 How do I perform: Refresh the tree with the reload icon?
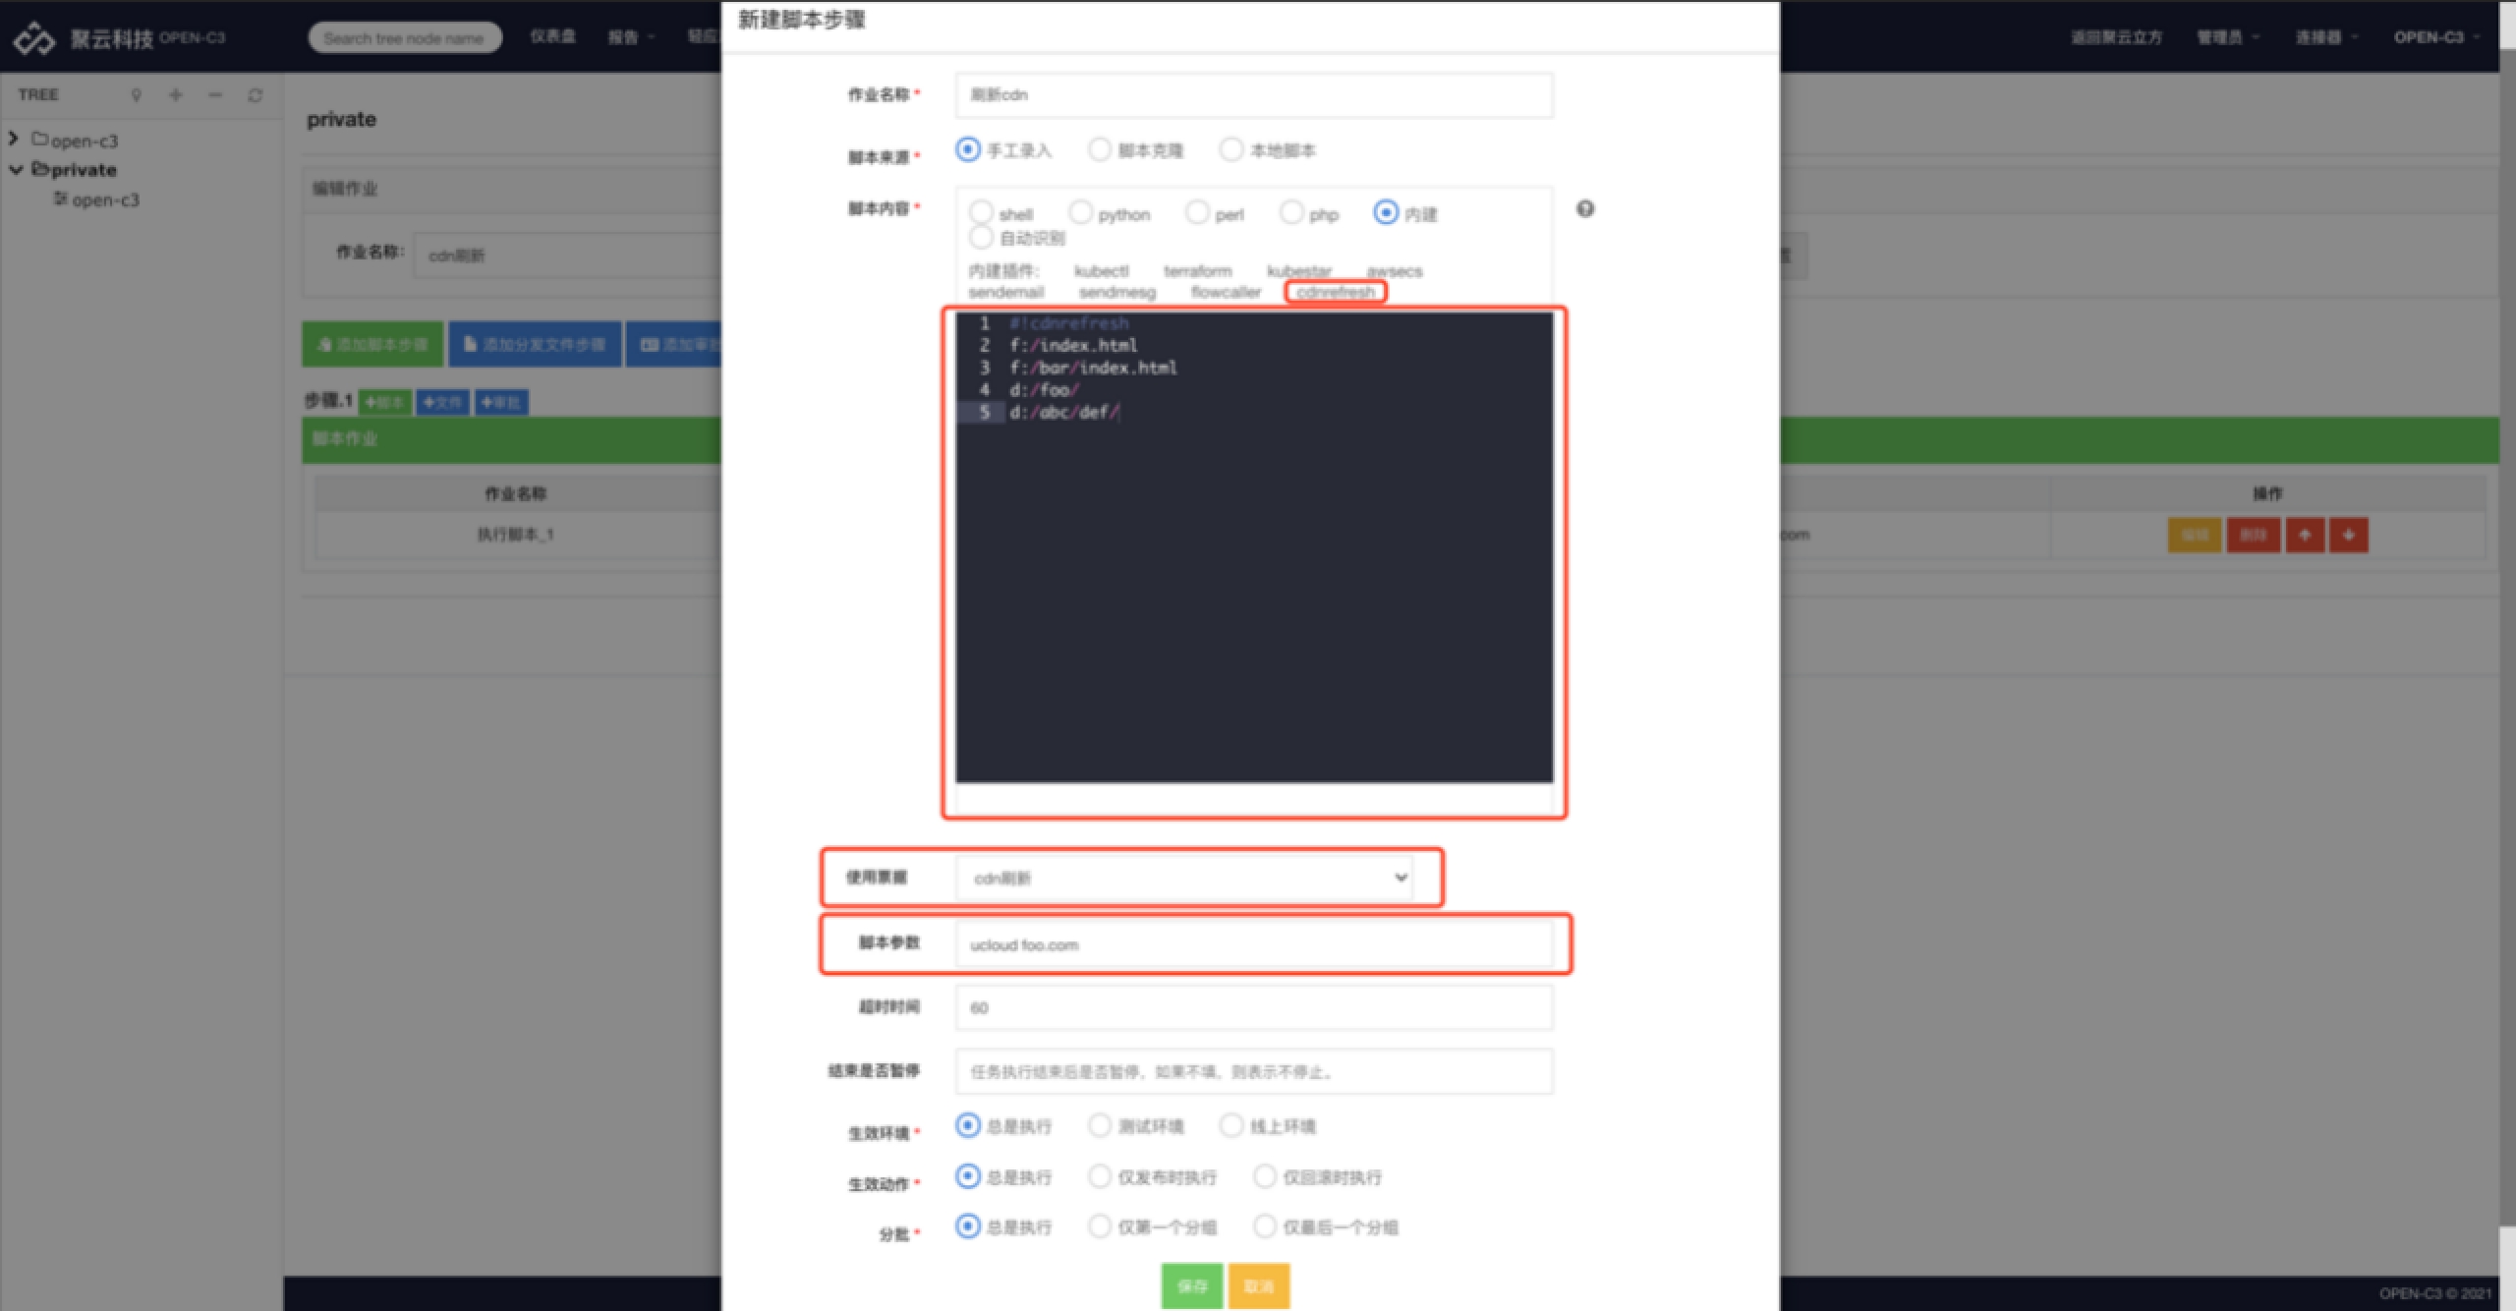(x=256, y=95)
